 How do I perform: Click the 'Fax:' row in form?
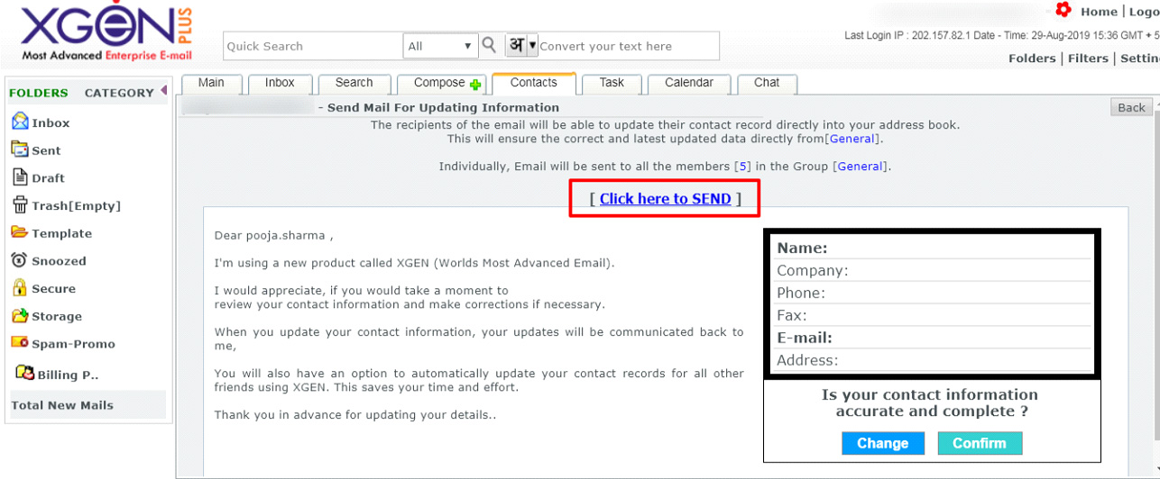pos(933,316)
